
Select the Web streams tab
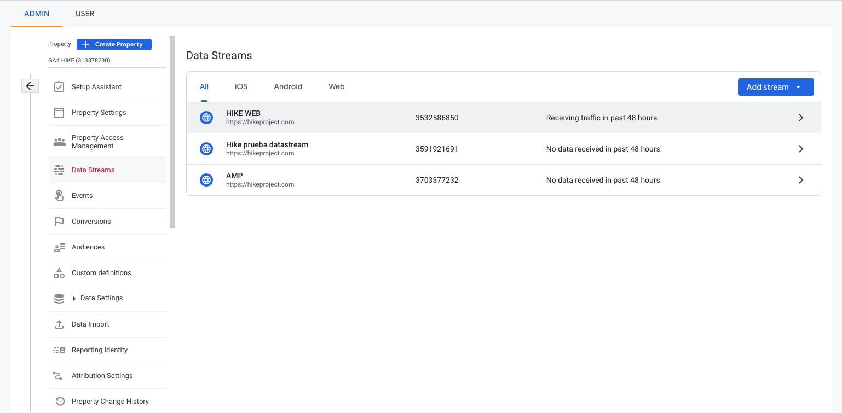coord(337,86)
